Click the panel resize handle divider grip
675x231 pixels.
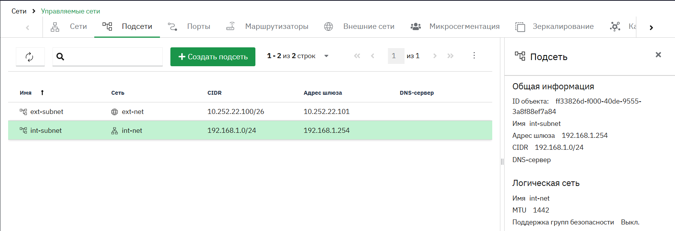coord(502,162)
